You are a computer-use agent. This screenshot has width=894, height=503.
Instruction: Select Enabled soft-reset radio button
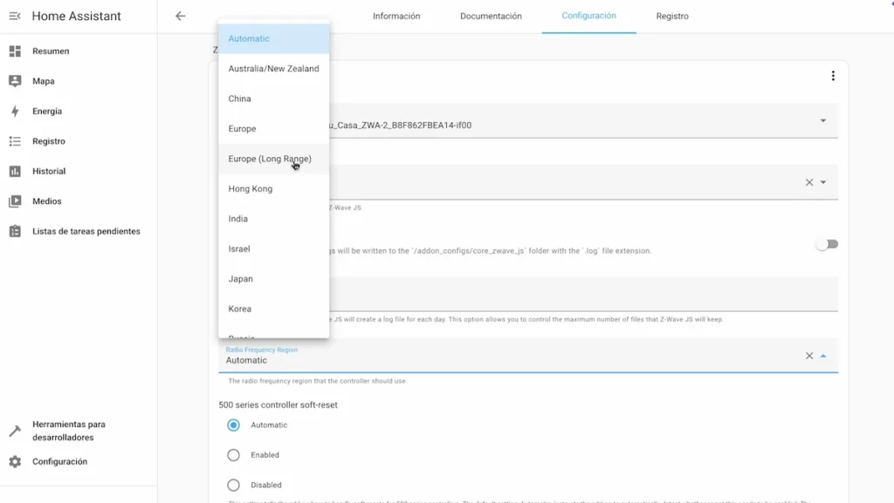233,455
